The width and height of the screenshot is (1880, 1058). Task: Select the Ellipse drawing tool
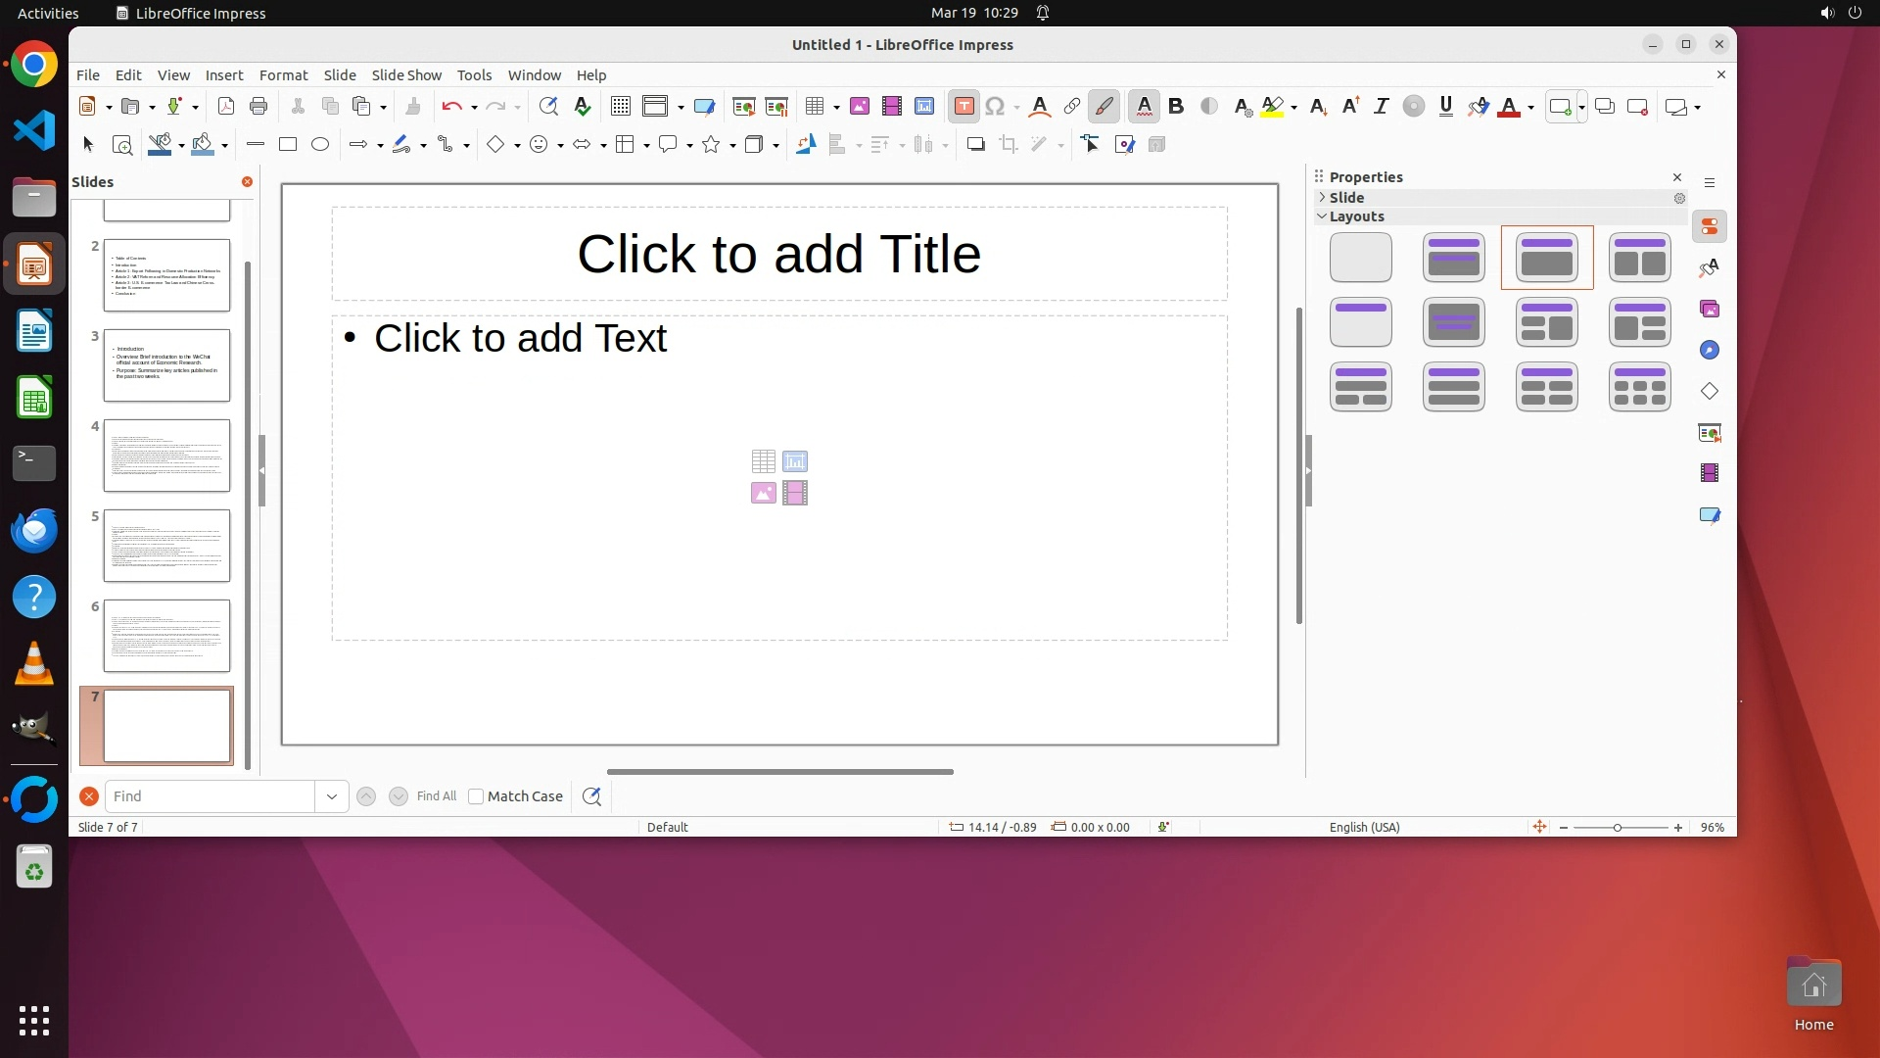click(320, 145)
